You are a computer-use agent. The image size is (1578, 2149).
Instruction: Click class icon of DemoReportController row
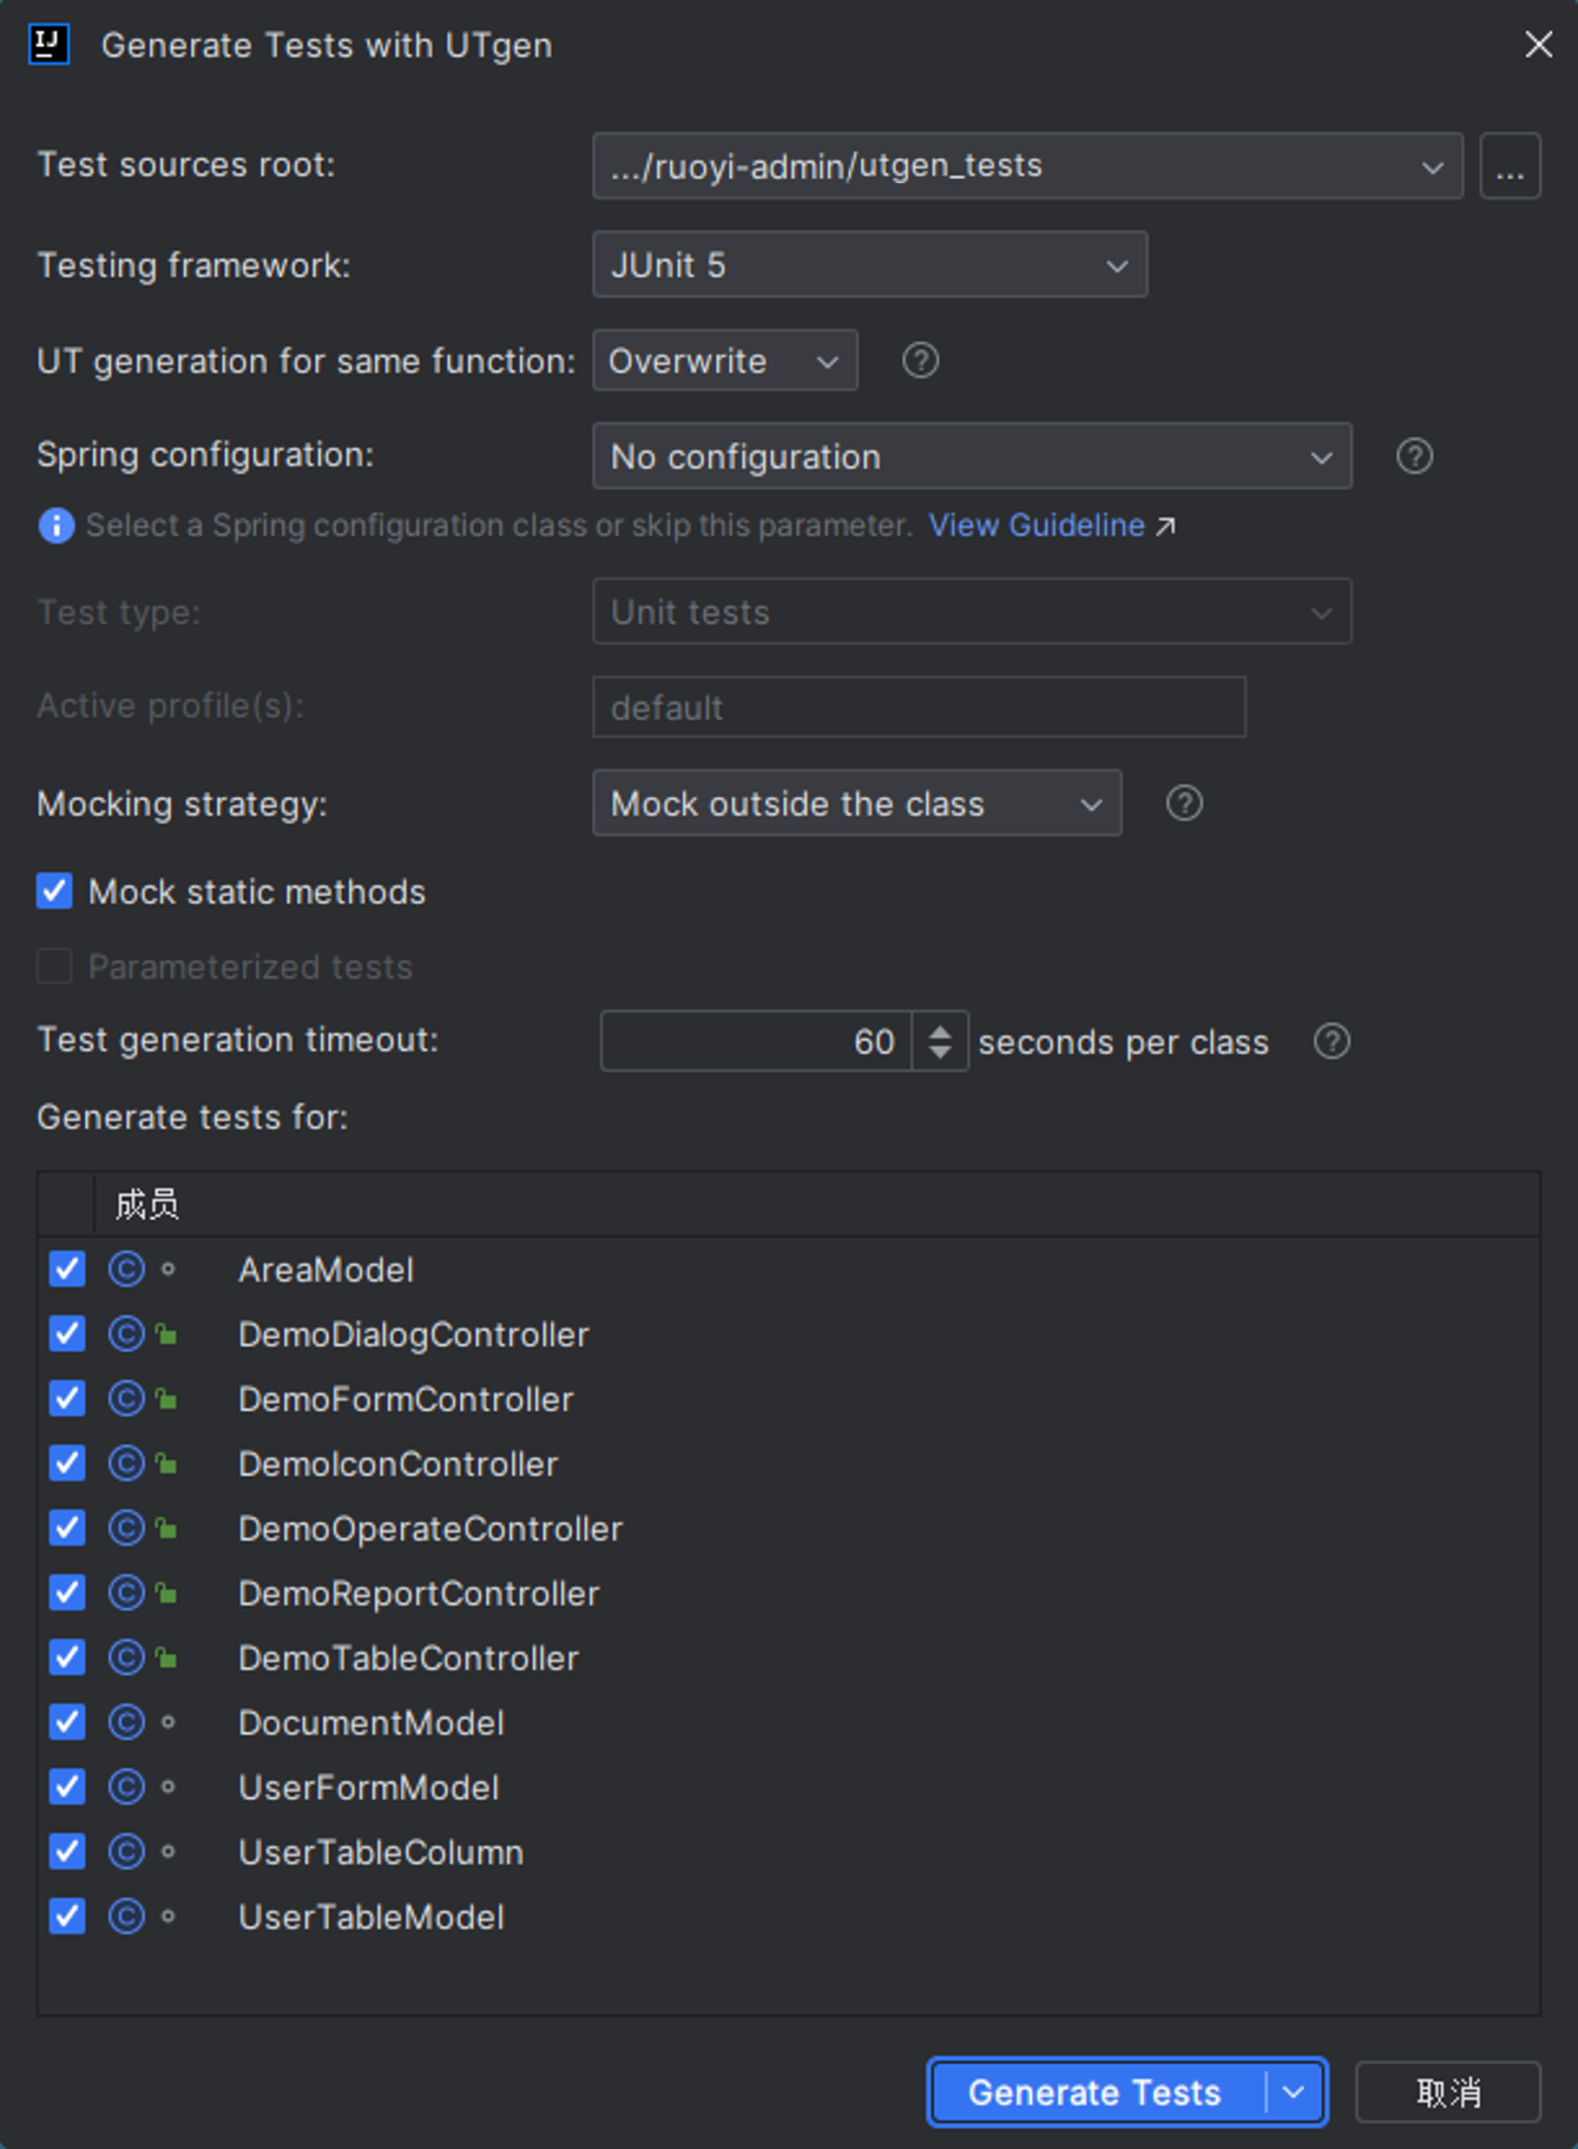(126, 1593)
